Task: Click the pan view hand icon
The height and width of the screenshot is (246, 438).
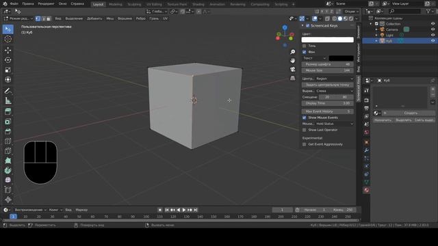Action: click(292, 61)
